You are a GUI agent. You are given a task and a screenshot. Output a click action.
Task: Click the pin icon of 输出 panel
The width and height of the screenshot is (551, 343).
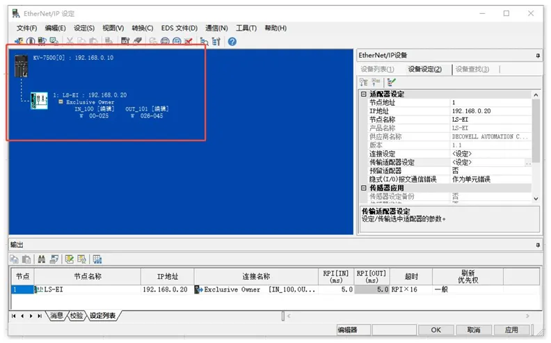coord(537,244)
